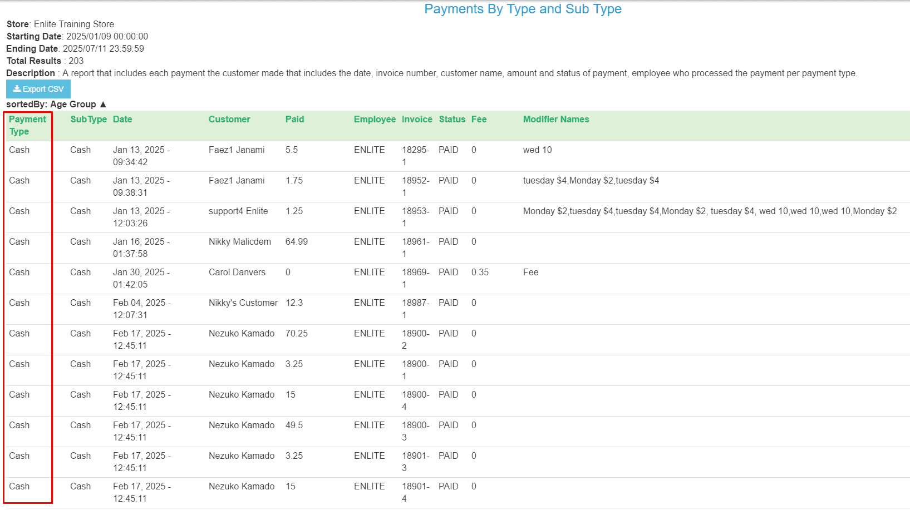Sort by Paid column header

(x=295, y=120)
